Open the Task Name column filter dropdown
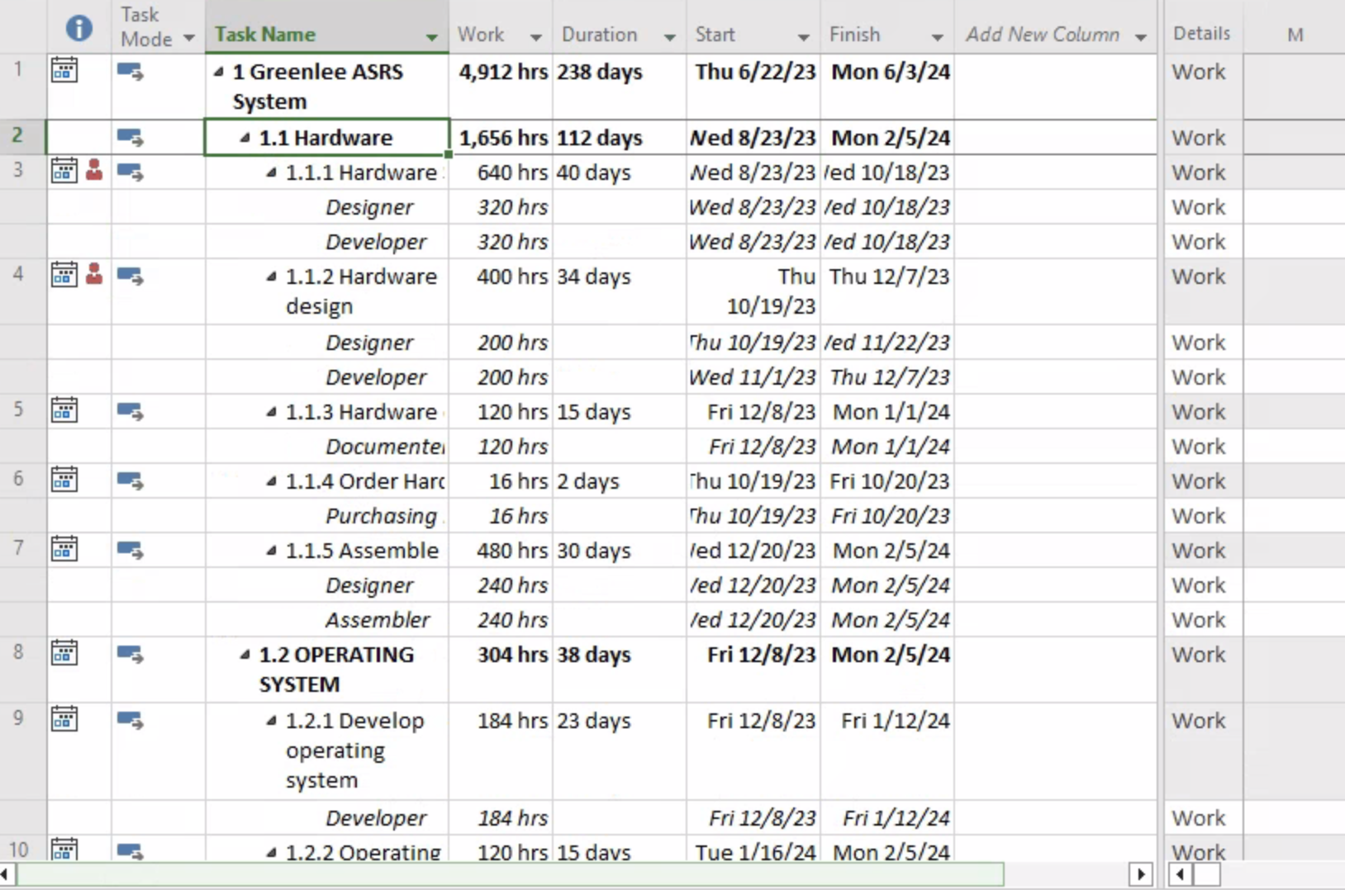This screenshot has width=1345, height=890. tap(431, 37)
